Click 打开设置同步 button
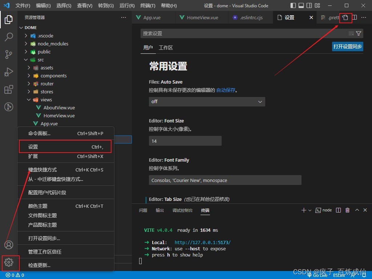This screenshot has width=372, height=279. click(x=348, y=46)
